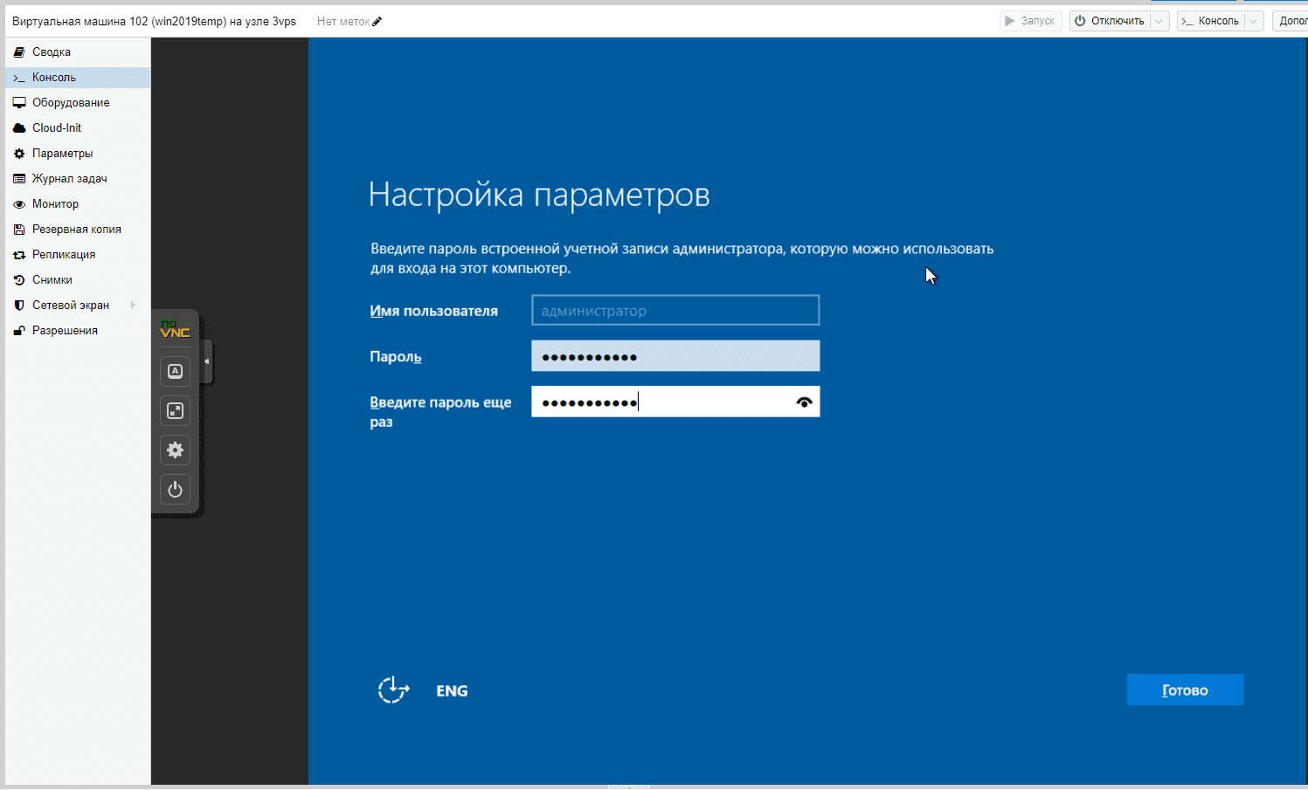Open the noVNC logo panel handle

pyautogui.click(x=175, y=329)
